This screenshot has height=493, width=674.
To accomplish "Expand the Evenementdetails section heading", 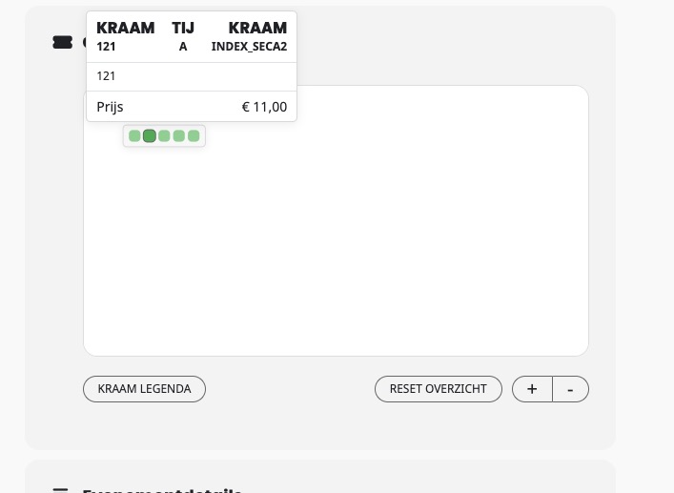I will tap(162, 490).
